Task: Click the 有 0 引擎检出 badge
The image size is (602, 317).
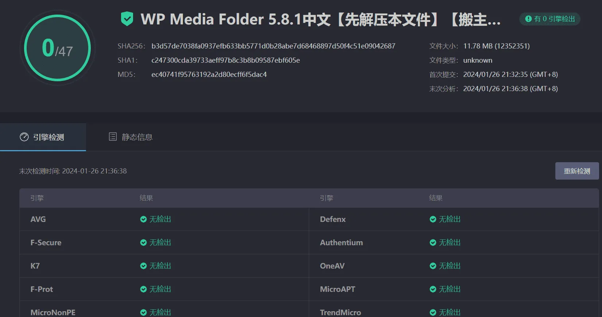Action: tap(550, 19)
